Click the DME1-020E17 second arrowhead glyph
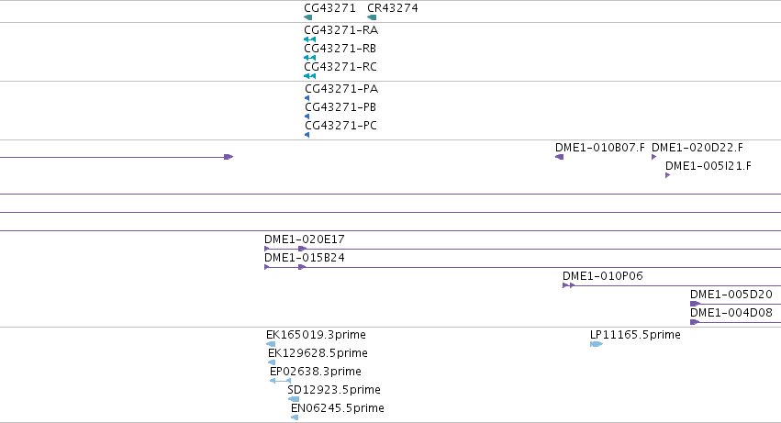The height and width of the screenshot is (423, 781). click(302, 249)
